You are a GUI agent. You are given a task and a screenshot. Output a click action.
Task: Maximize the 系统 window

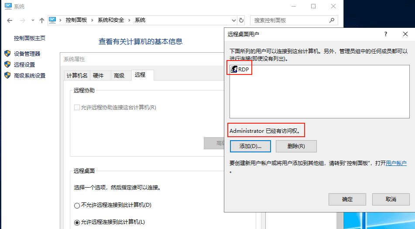pyautogui.click(x=313, y=7)
